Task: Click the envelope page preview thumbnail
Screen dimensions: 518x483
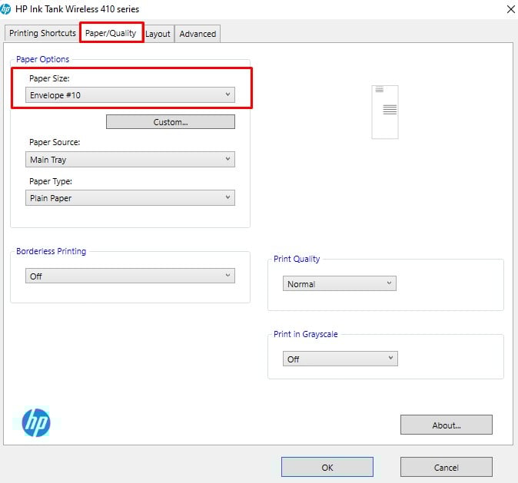Action: 385,112
